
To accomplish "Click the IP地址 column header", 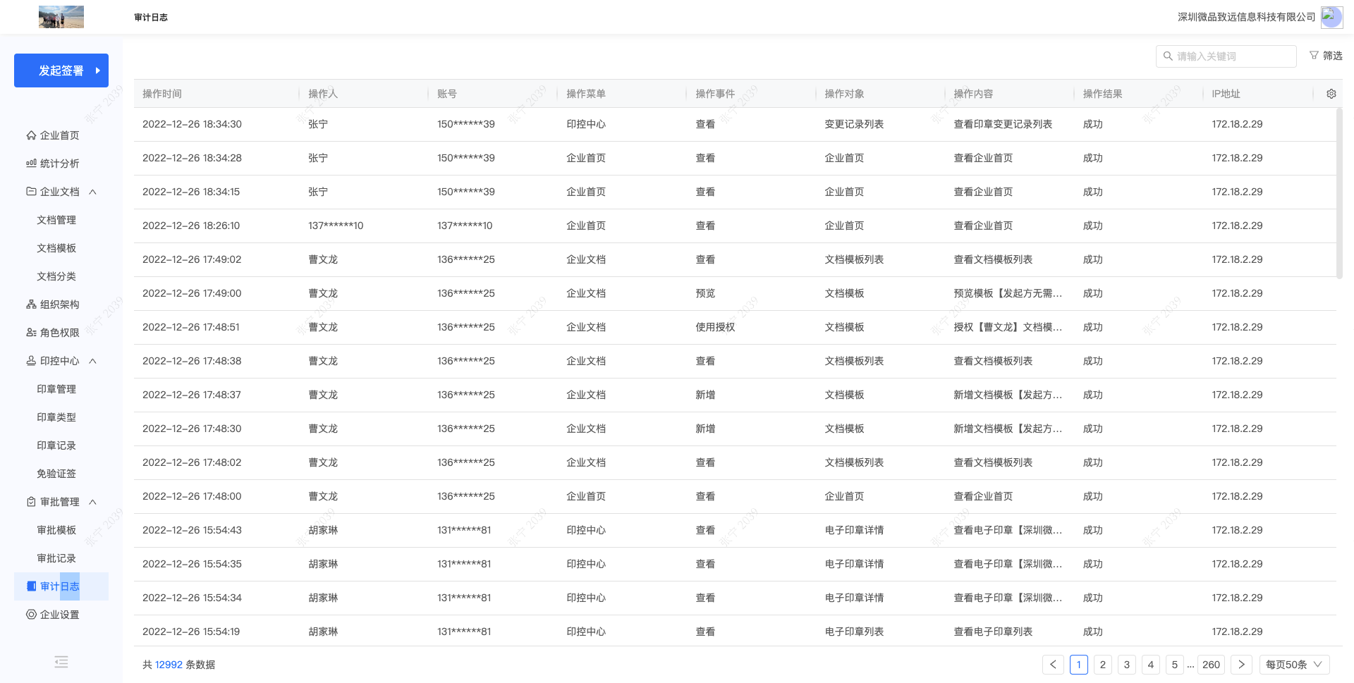I will pyautogui.click(x=1226, y=94).
